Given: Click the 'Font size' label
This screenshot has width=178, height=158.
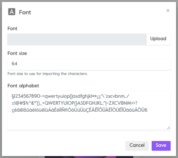Looking at the screenshot, I should point(17,53).
